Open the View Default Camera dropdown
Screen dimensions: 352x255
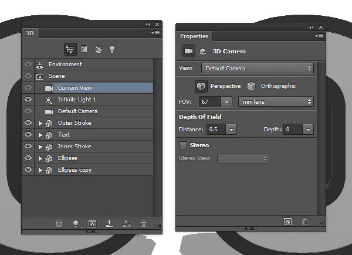click(258, 68)
